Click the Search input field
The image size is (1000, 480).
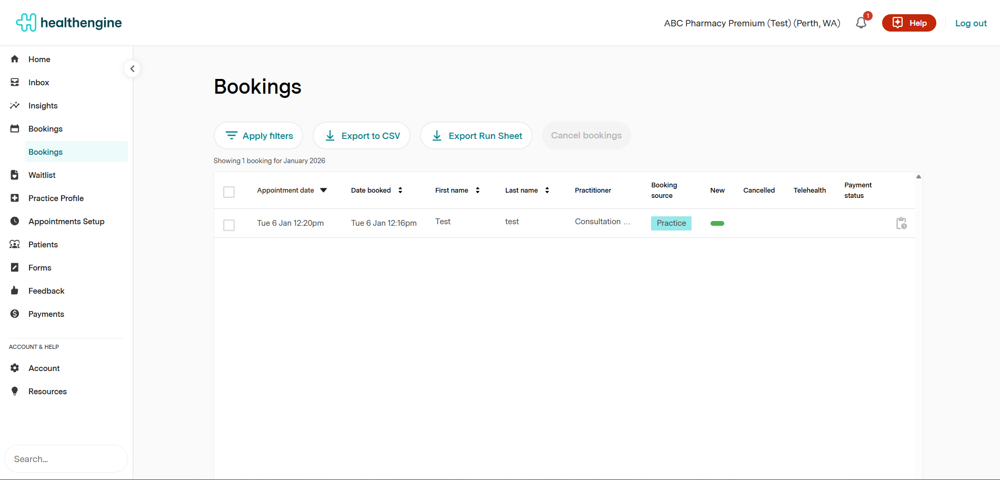[x=66, y=459]
